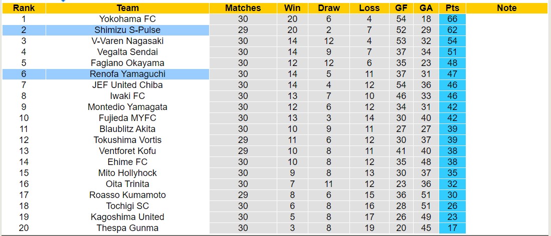Select the highlighted Shimizu S-Pulse row

127,30
